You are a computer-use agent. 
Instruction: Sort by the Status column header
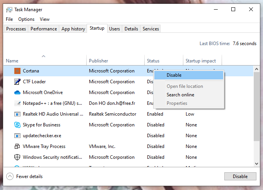[164, 60]
